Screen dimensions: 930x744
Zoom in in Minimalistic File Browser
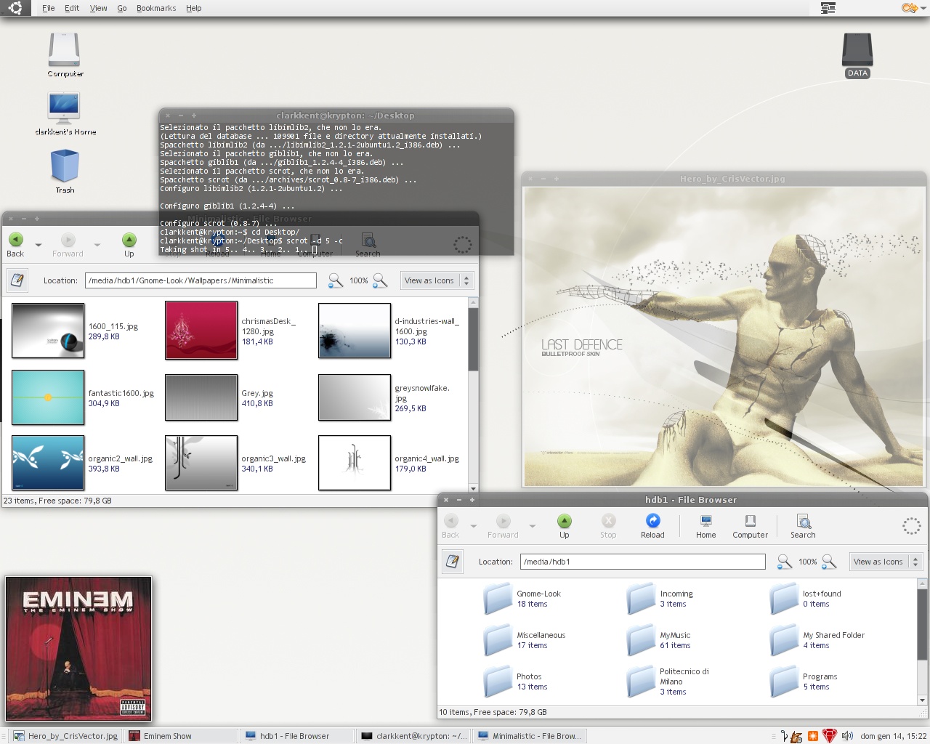[380, 280]
